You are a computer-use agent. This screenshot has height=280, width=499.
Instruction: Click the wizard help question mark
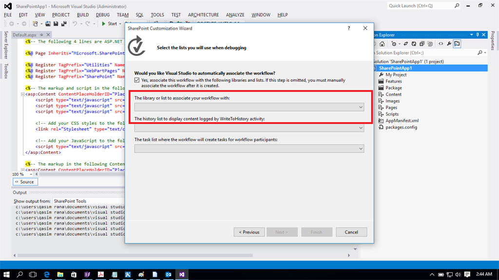coord(349,28)
